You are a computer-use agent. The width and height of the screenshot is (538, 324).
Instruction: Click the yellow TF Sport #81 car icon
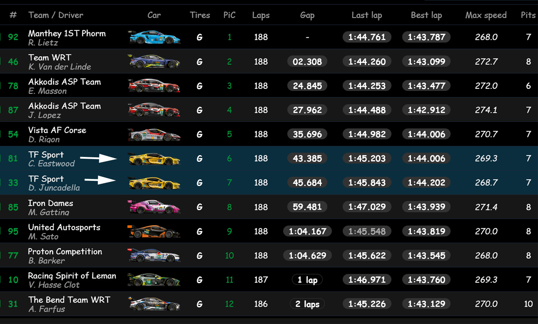(x=154, y=159)
